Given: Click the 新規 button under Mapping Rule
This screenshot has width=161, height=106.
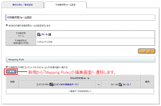Looking at the screenshot, I should point(11,71).
